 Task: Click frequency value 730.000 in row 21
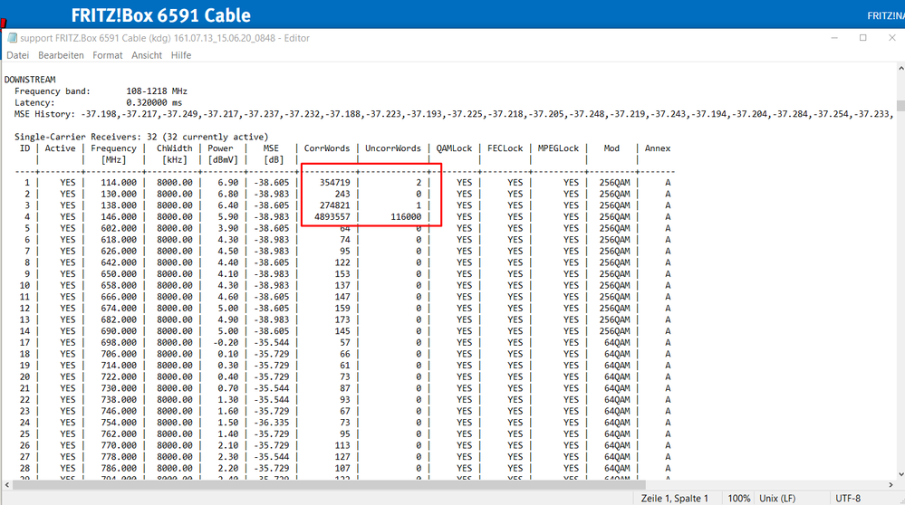tap(119, 388)
